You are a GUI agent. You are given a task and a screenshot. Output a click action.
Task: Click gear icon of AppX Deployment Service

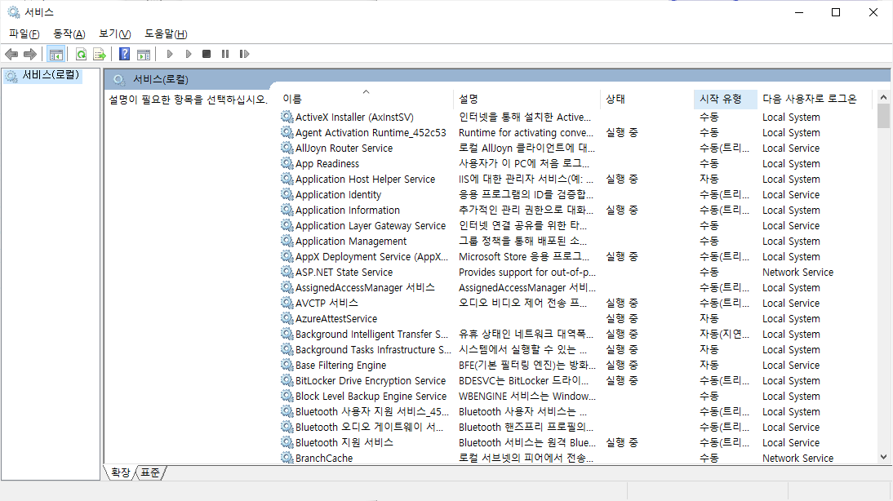click(x=287, y=256)
